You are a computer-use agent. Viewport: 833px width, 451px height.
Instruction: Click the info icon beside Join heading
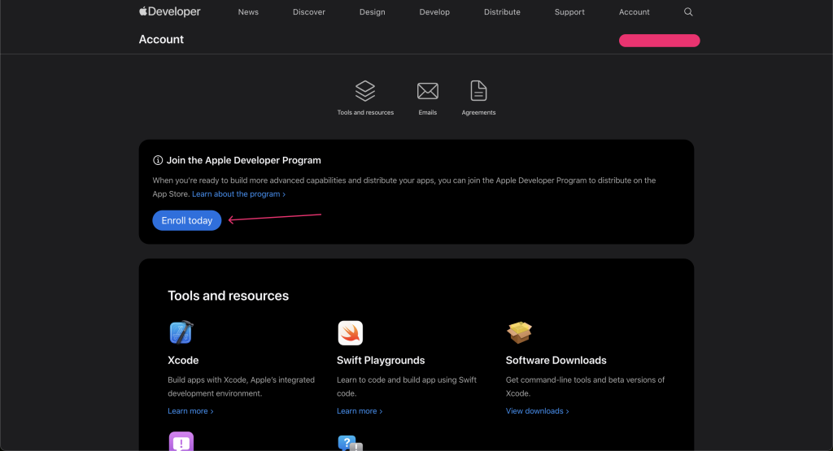coord(158,160)
